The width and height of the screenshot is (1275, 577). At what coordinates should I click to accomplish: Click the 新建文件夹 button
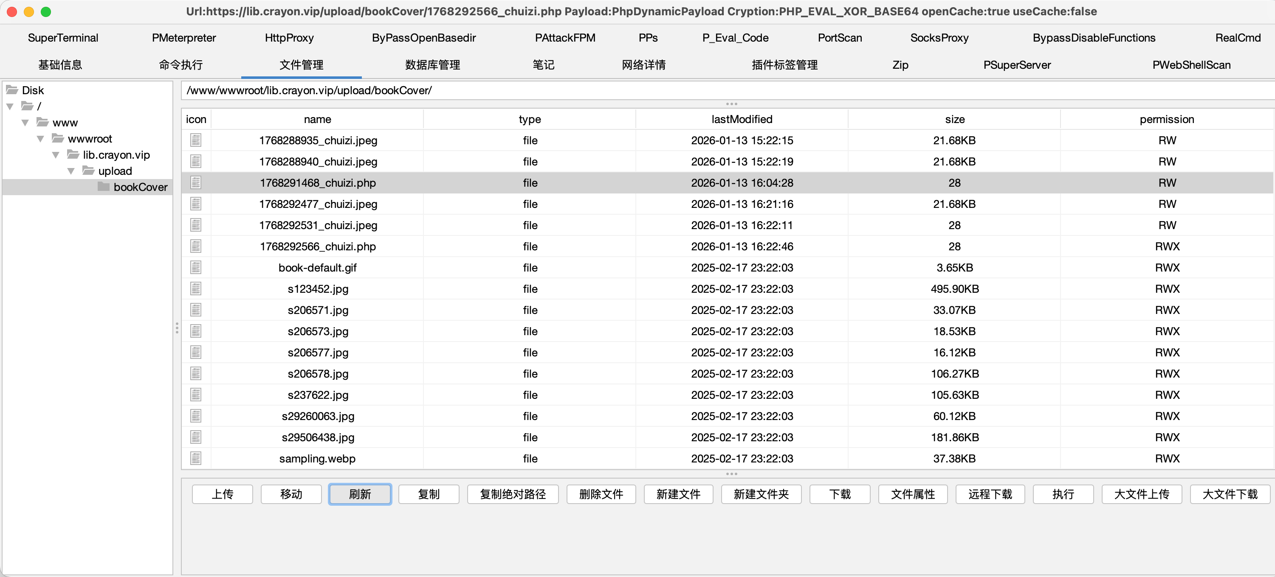point(761,494)
